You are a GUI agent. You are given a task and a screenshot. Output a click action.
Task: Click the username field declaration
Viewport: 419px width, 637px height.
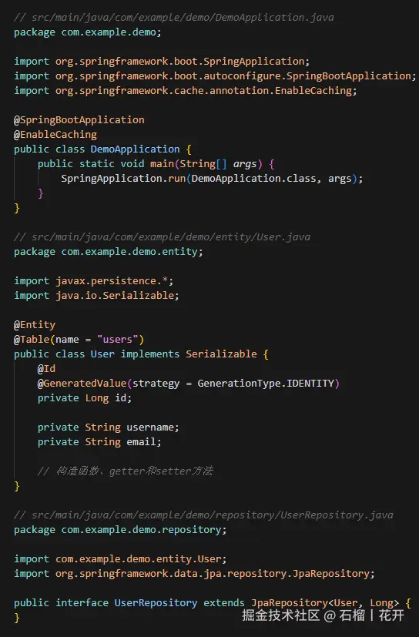108,427
